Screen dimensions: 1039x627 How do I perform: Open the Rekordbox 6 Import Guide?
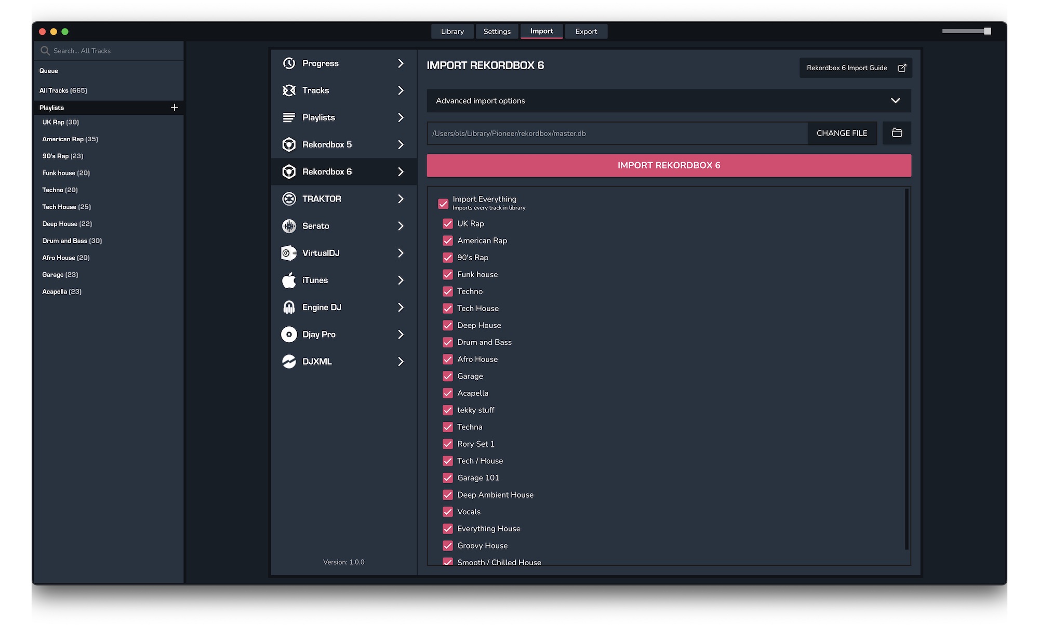[x=855, y=68]
